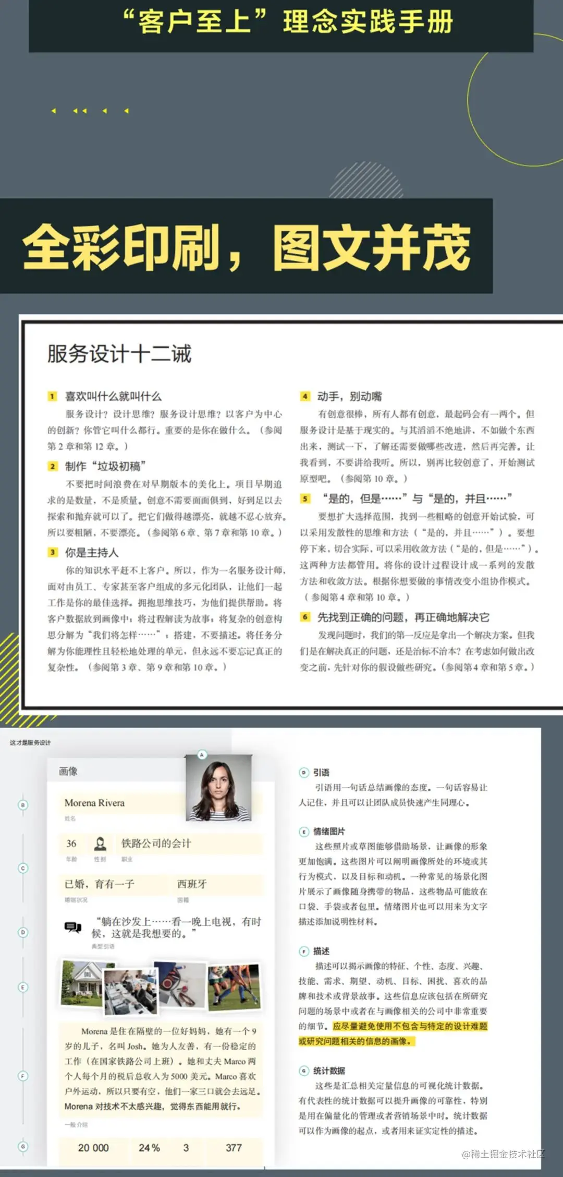Click the circled F icon beside 描述 heading
563x1177 pixels.
coord(304,952)
